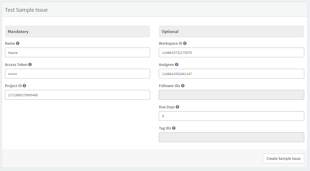Click the Access Token help icon
310x171 pixels.
click(x=30, y=64)
